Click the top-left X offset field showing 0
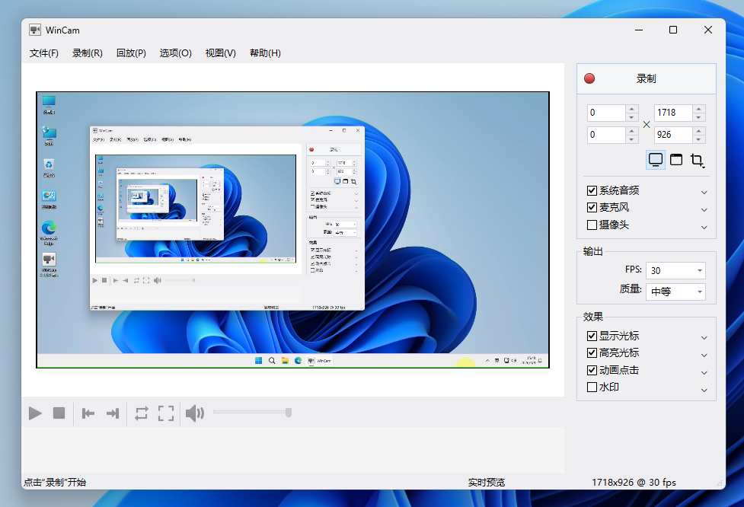This screenshot has height=507, width=744. pyautogui.click(x=606, y=113)
